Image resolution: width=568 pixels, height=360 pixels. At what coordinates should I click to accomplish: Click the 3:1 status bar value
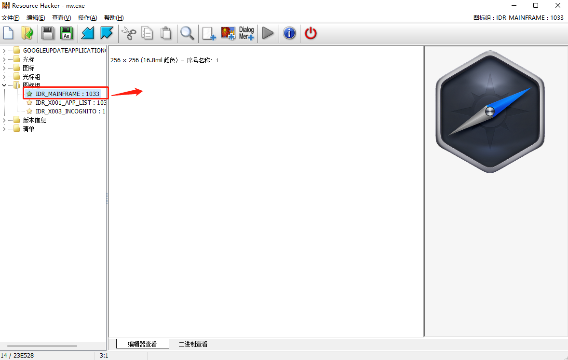[104, 356]
